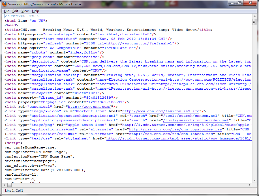Click the vertical scrollbar down arrow
Viewport: 259px width, 196px height.
254,180
